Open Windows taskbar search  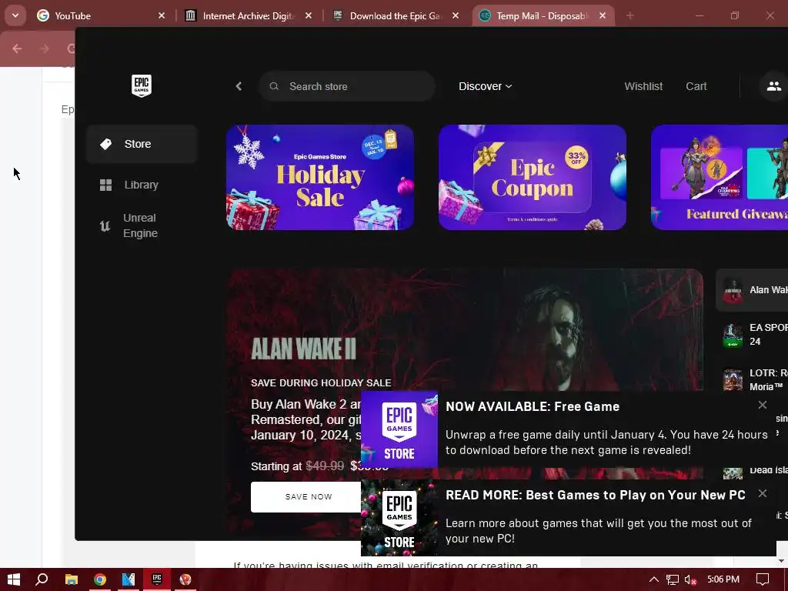42,579
